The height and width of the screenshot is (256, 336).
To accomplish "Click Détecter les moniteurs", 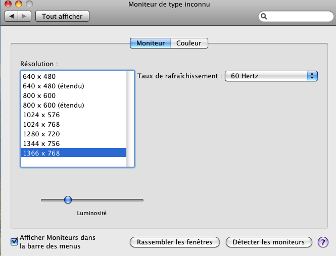I will click(269, 242).
